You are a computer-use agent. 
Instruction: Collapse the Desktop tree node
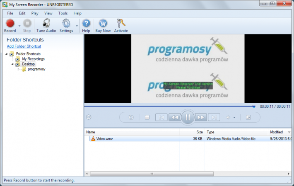12,64
